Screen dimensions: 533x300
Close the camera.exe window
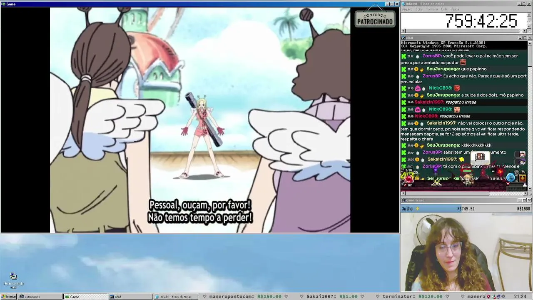click(x=530, y=200)
